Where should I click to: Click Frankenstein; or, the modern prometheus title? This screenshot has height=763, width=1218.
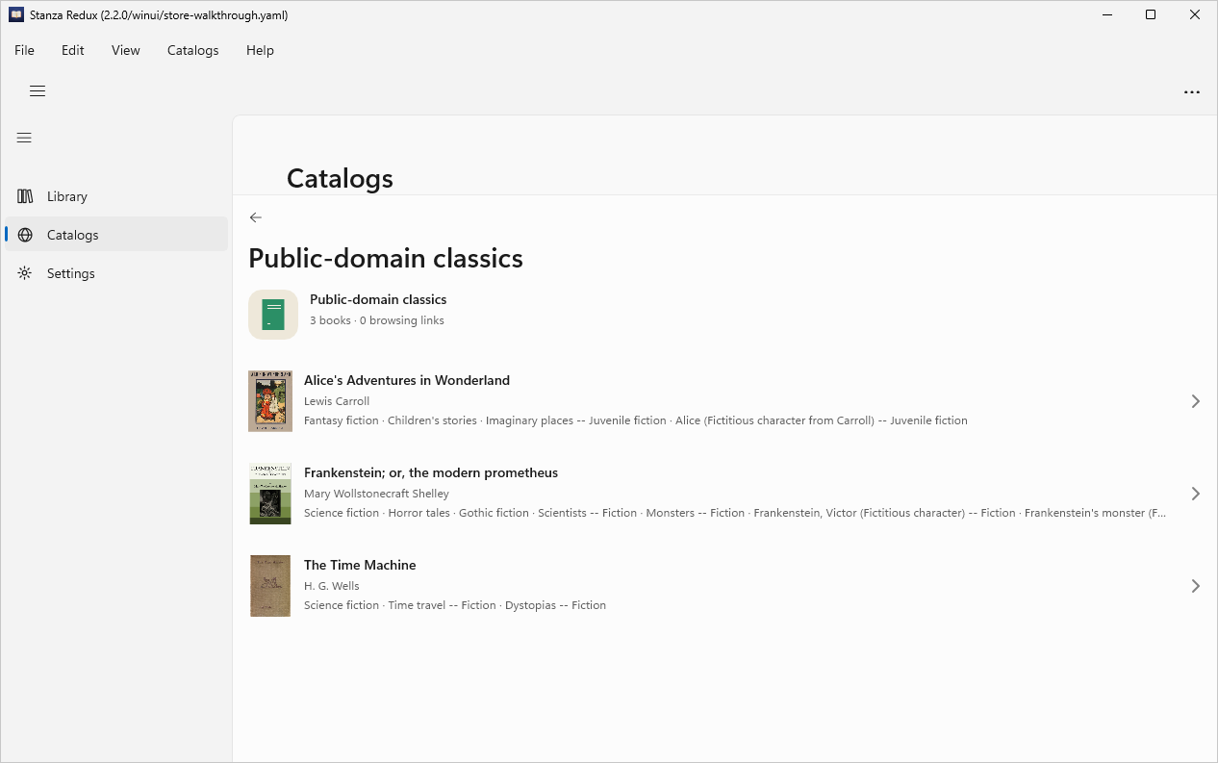[431, 472]
